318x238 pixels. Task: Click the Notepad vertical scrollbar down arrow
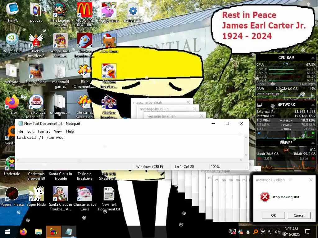pyautogui.click(x=246, y=155)
